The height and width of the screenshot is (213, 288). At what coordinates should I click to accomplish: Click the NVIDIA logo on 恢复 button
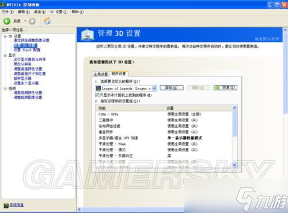[x=217, y=88]
